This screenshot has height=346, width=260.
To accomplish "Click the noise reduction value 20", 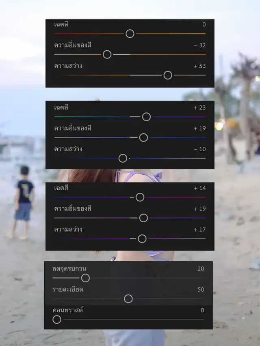I will (201, 269).
